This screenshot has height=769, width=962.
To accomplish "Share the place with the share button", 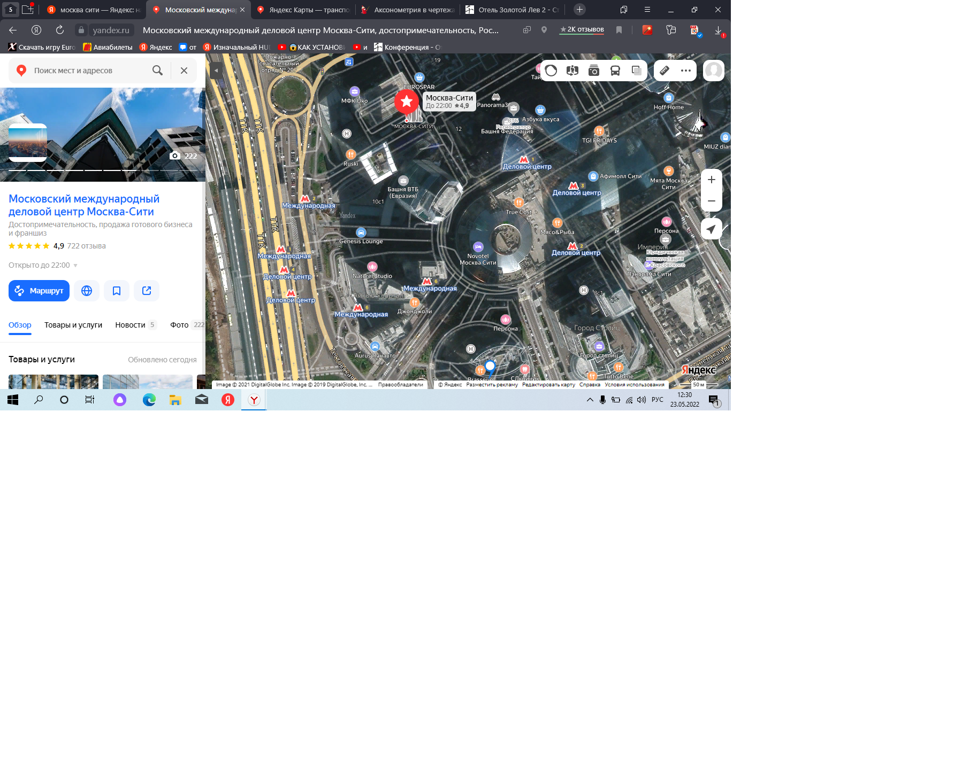I will point(147,291).
